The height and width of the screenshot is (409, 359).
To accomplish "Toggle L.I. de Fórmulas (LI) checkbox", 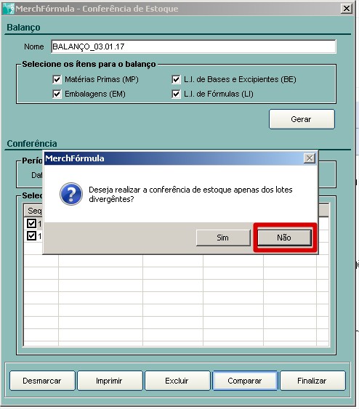I will (176, 94).
